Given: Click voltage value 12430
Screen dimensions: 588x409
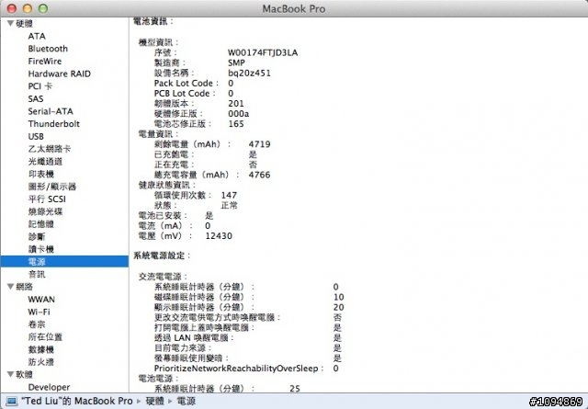Looking at the screenshot, I should tap(219, 236).
